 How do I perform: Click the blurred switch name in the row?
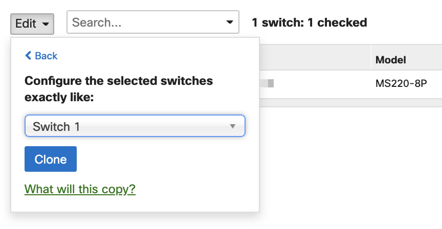coord(267,83)
